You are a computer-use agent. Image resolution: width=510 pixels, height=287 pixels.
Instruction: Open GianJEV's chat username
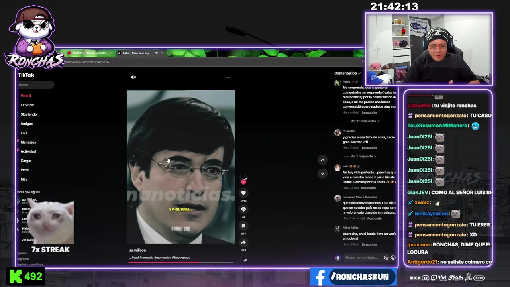pos(418,192)
